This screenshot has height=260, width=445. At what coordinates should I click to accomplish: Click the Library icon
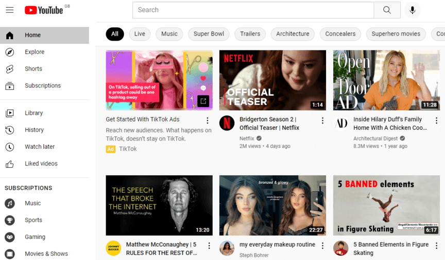tap(10, 113)
